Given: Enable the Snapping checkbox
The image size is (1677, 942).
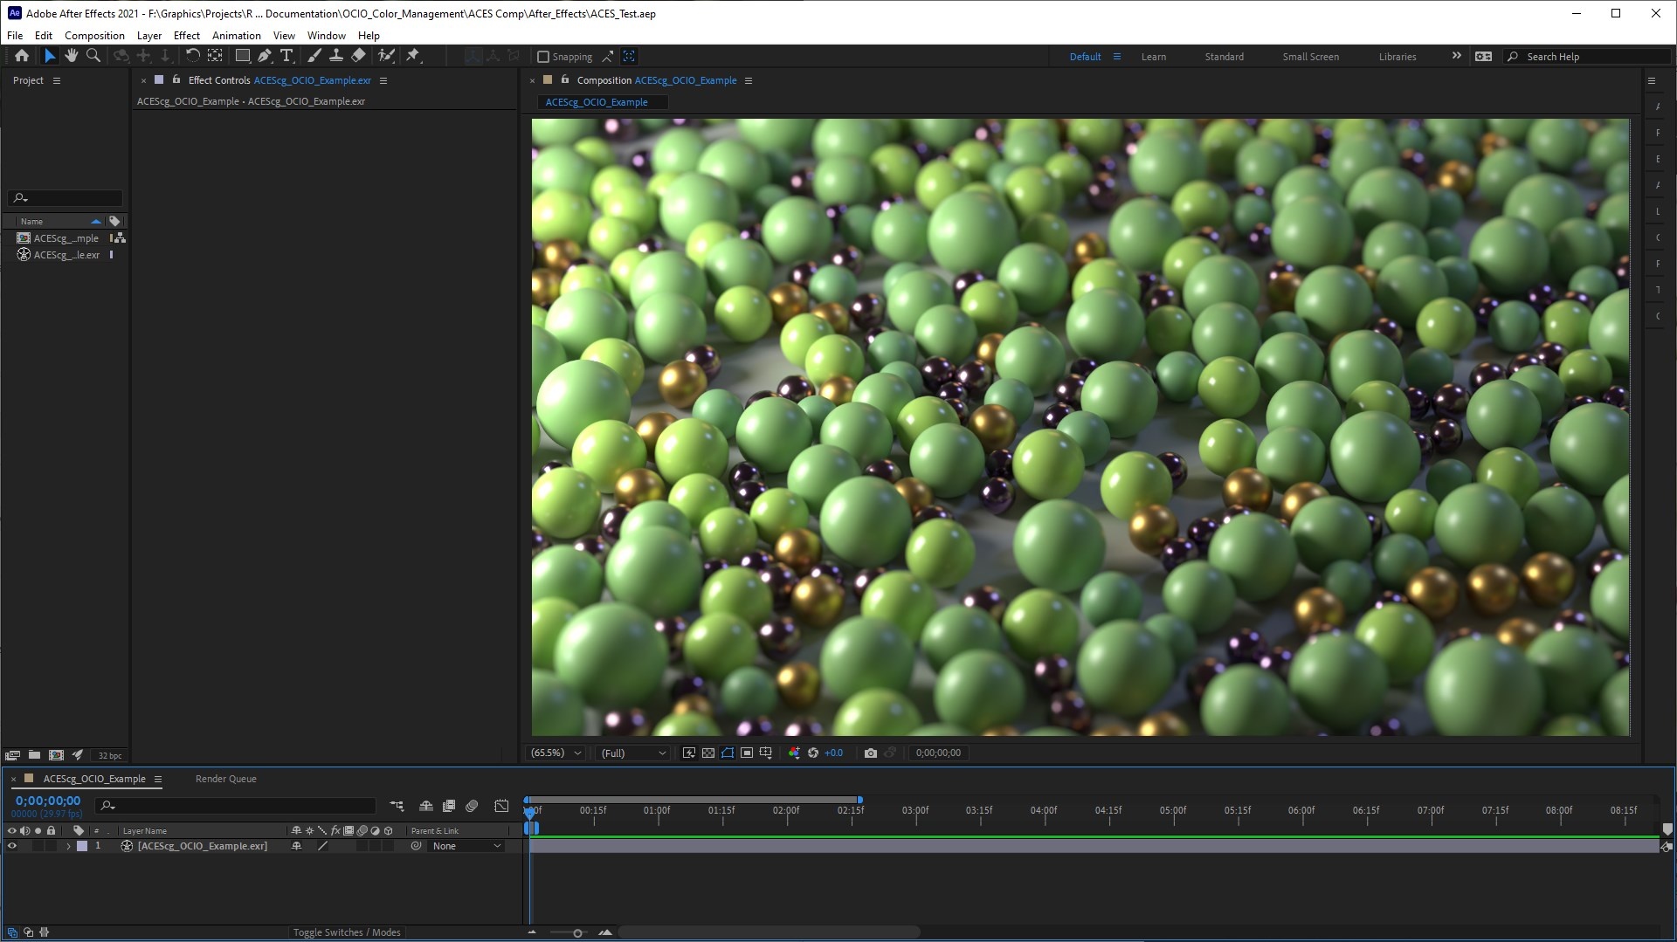Looking at the screenshot, I should (543, 57).
